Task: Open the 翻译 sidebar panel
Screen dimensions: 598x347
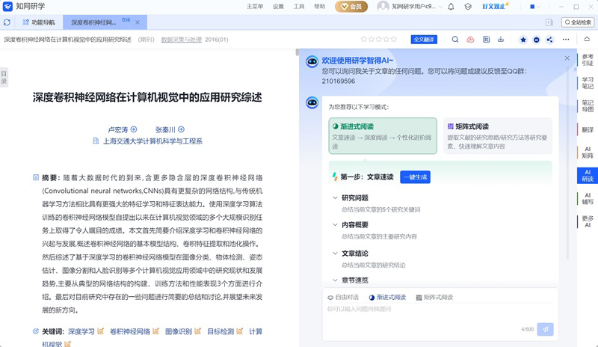Action: (588, 130)
